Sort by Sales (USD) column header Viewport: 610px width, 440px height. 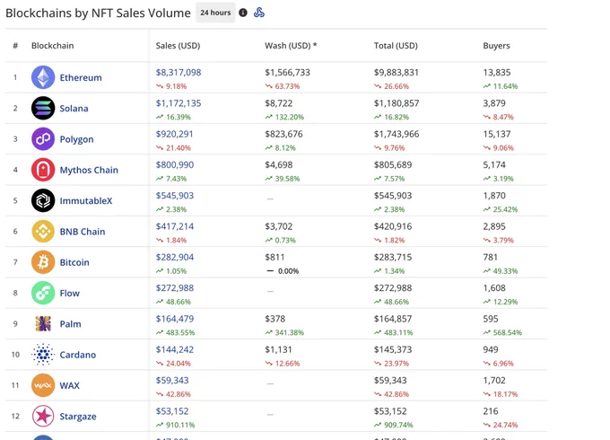(x=178, y=46)
